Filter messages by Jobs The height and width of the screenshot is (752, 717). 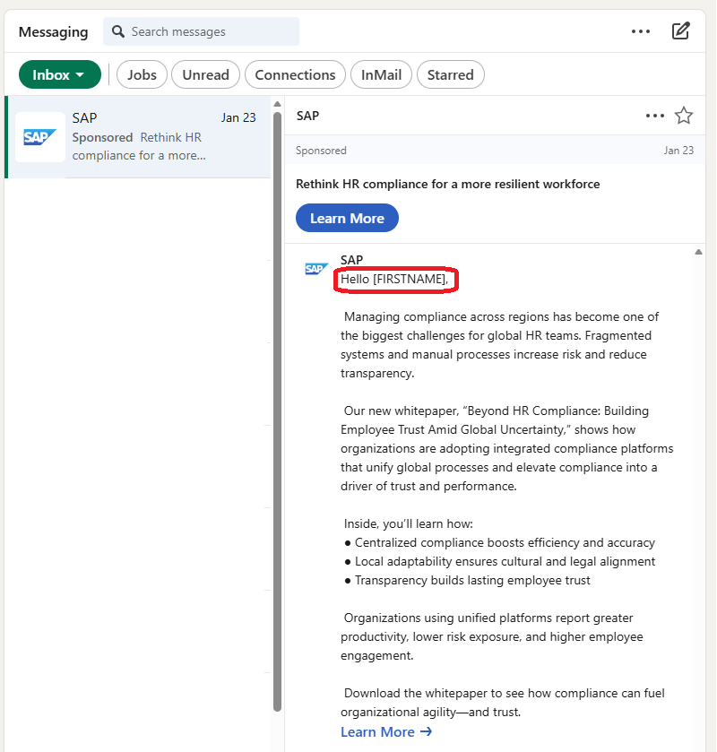142,75
